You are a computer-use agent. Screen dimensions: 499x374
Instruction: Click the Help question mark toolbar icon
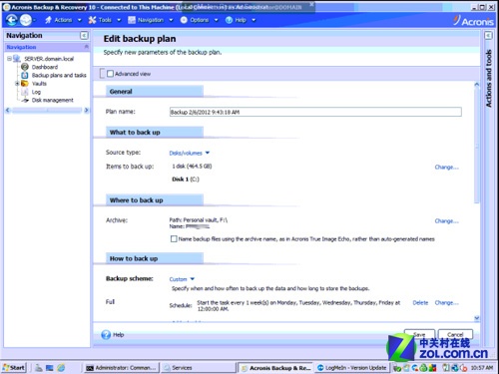click(x=229, y=20)
